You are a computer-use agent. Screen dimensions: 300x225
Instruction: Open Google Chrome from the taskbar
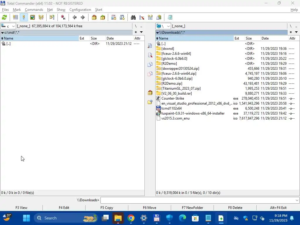pos(131,218)
